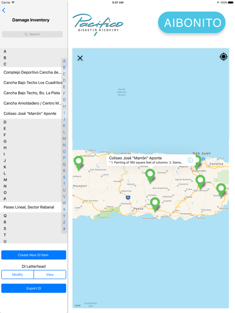View the DI Letterhead

click(x=50, y=274)
